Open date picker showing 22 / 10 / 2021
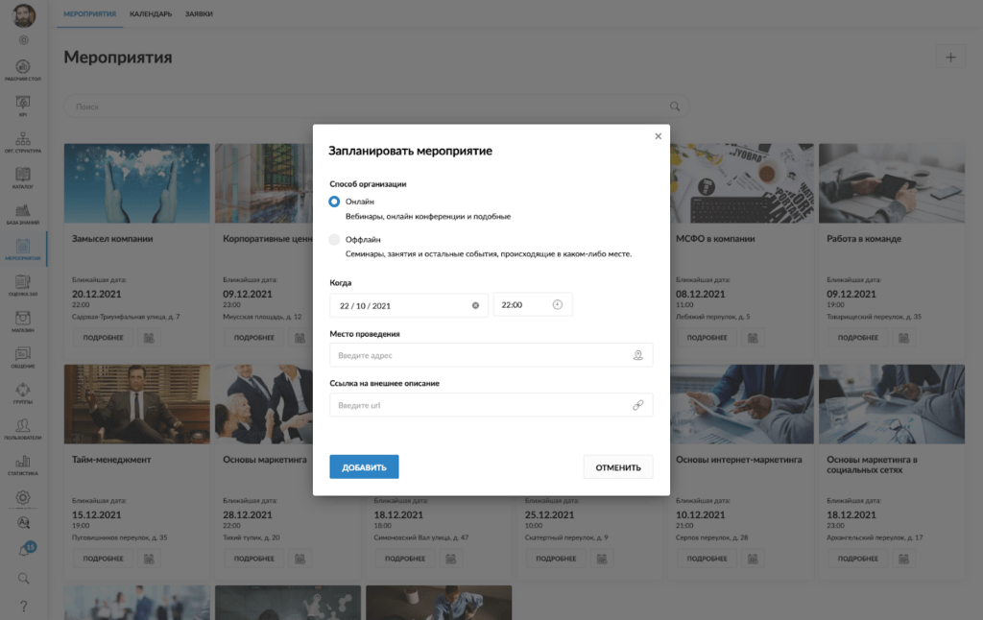 tap(398, 305)
